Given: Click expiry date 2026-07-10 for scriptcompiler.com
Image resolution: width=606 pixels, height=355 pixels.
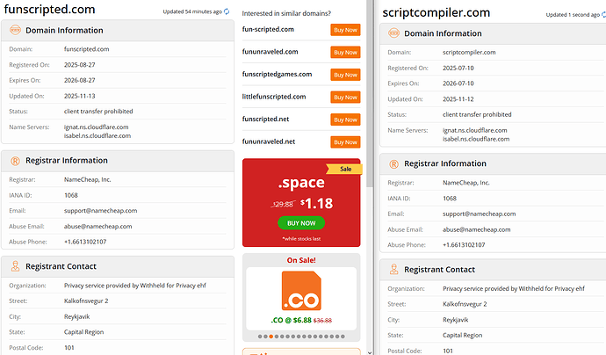Looking at the screenshot, I should [458, 83].
